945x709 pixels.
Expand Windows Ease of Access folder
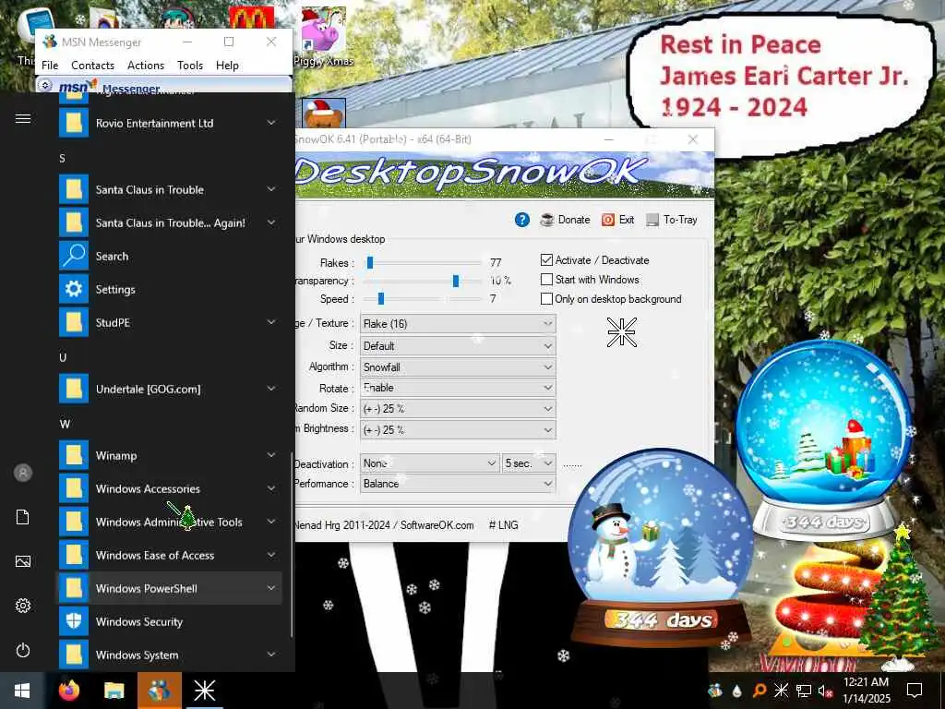[170, 555]
